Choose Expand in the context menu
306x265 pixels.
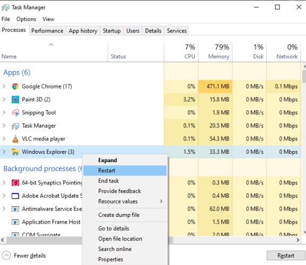point(125,160)
